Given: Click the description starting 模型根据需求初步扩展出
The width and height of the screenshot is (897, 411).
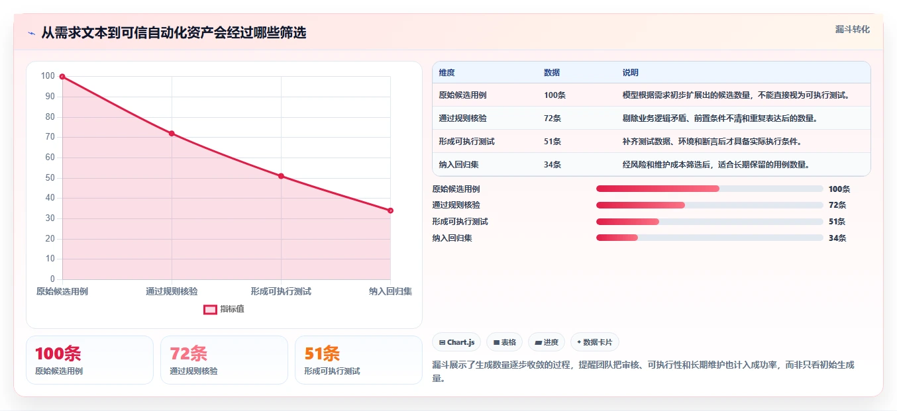Looking at the screenshot, I should (x=736, y=95).
